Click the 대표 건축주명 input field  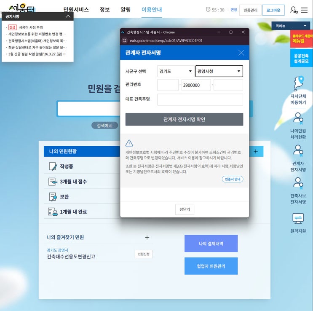[200, 100]
